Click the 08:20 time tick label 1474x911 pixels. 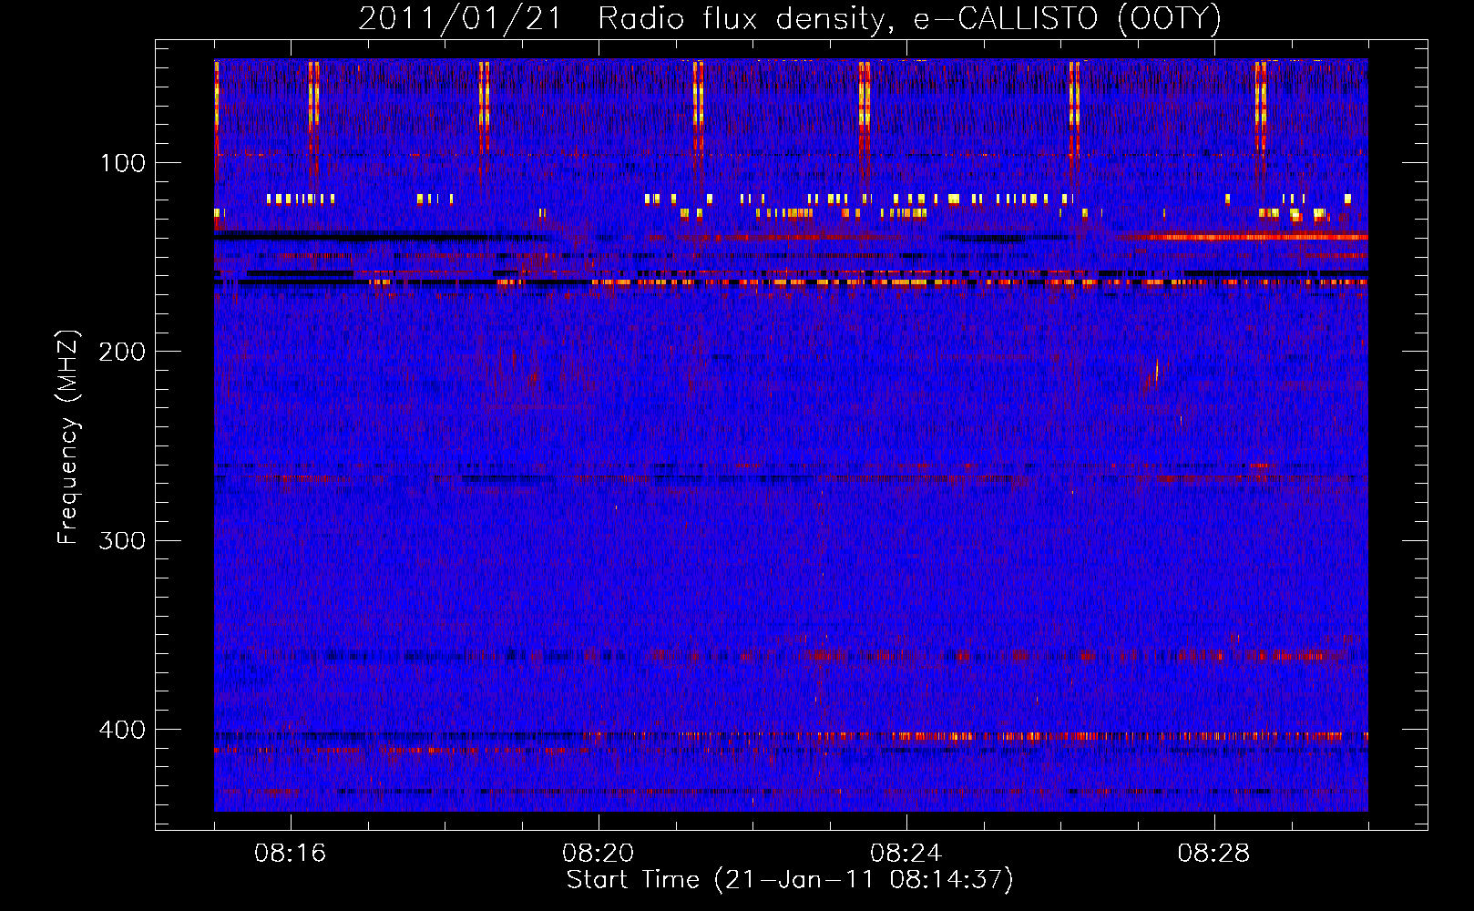599,854
